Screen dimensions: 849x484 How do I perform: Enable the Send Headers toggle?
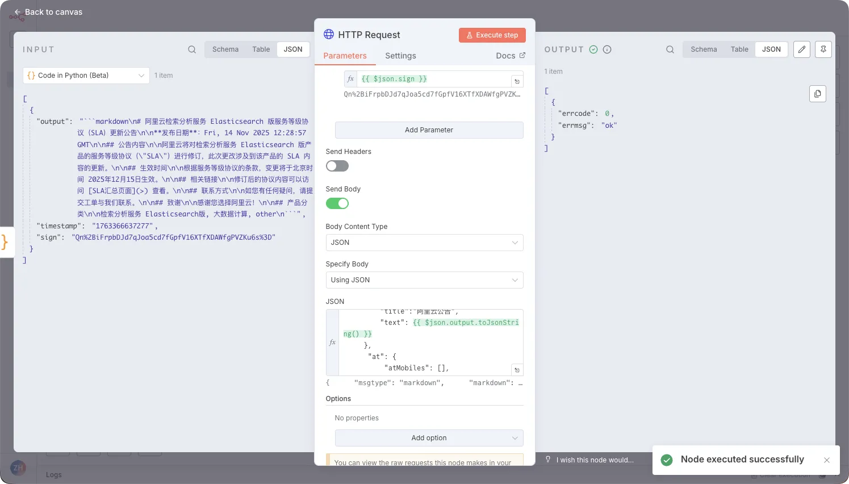tap(337, 166)
